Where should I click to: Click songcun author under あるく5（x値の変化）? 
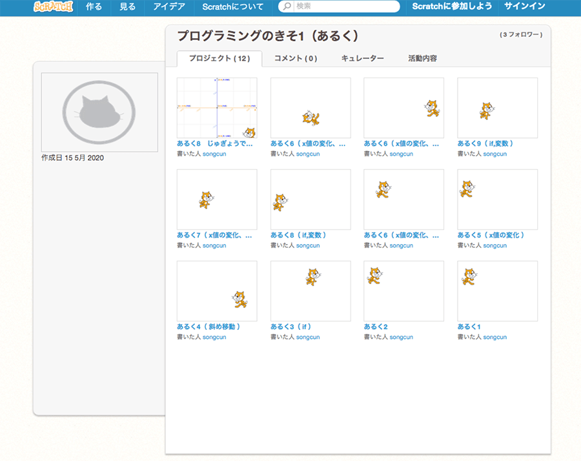494,245
